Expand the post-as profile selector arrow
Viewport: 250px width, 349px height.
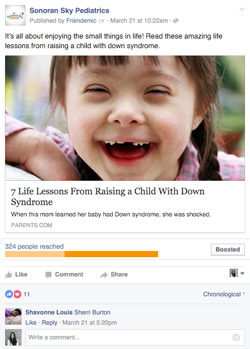click(x=243, y=273)
